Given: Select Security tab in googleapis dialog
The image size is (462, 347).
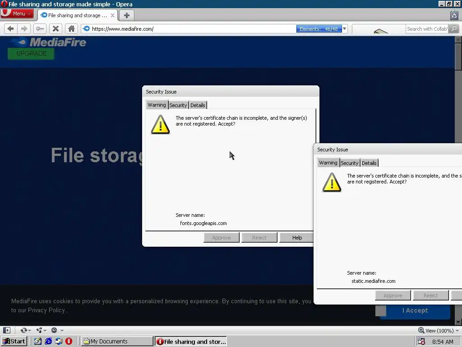Looking at the screenshot, I should pyautogui.click(x=178, y=105).
